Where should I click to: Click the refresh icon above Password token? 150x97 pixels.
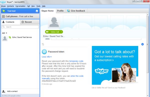pyautogui.click(x=43, y=44)
